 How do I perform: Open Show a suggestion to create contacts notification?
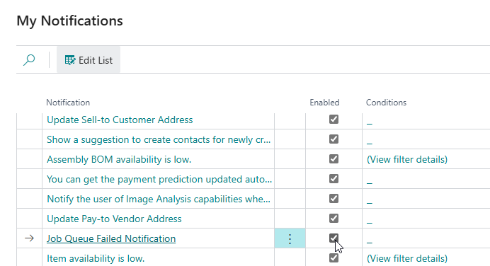[x=159, y=139]
